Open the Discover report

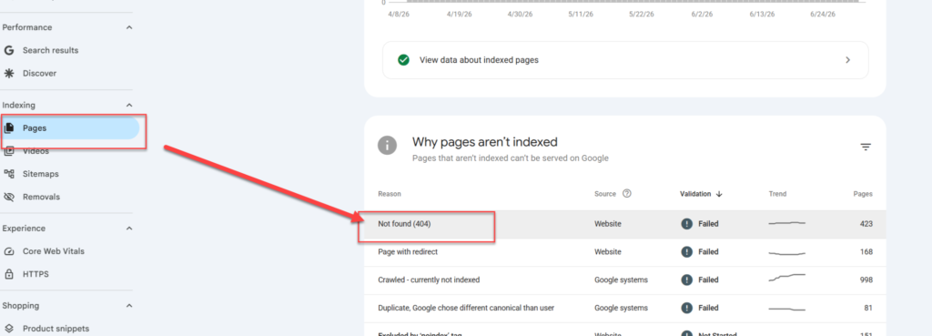coord(40,74)
